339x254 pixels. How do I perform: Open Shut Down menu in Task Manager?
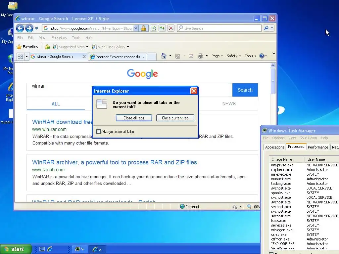click(308, 138)
